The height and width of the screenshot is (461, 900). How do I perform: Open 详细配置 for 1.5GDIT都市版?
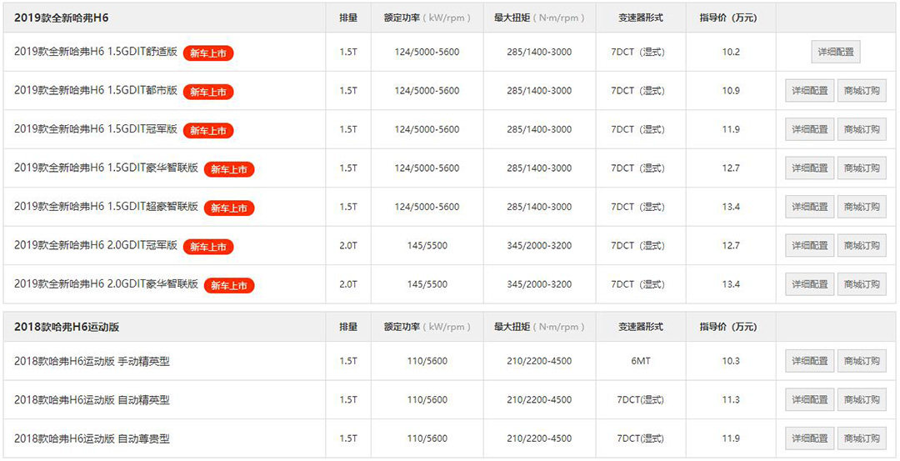point(809,91)
